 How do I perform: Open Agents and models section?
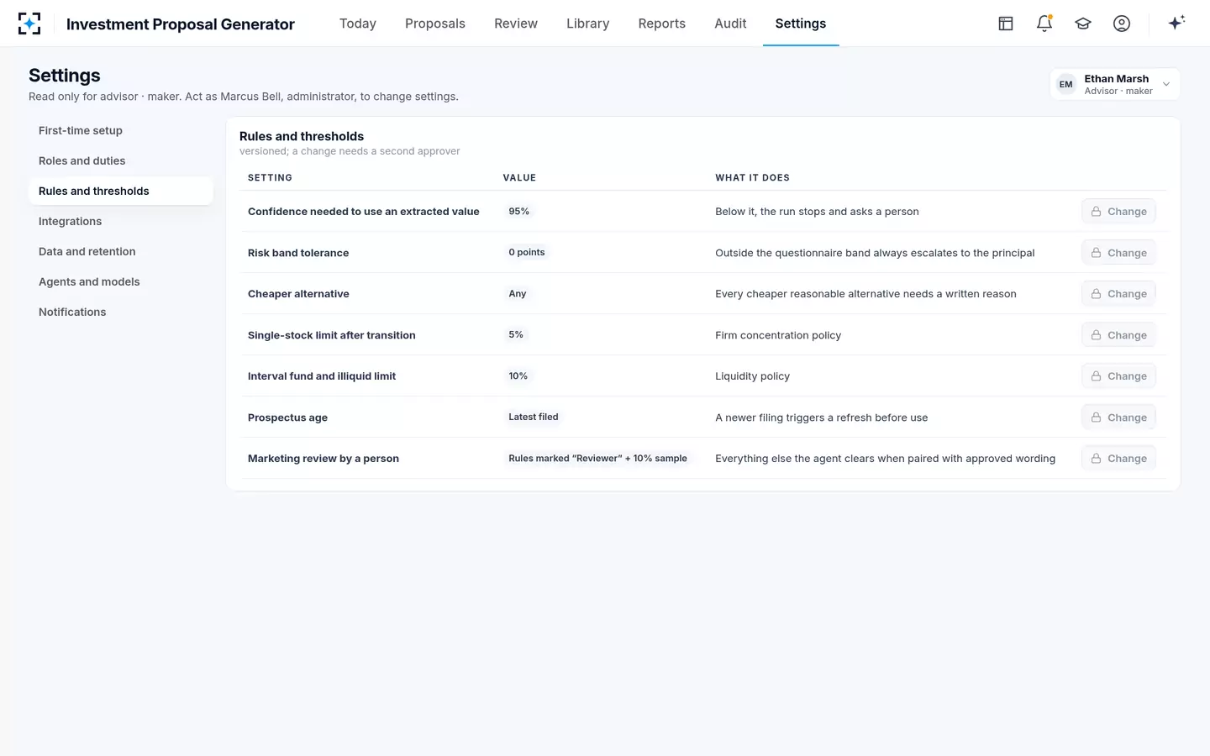tap(121, 281)
